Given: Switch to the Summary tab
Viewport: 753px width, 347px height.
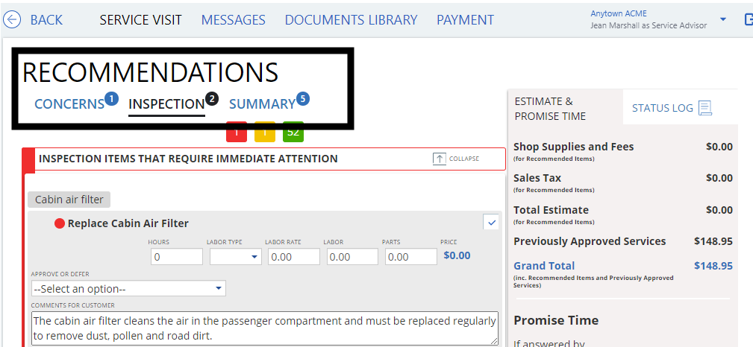Looking at the screenshot, I should pyautogui.click(x=262, y=104).
